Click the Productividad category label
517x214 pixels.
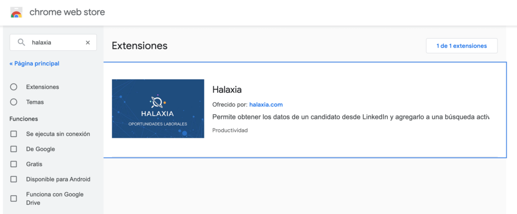click(x=230, y=130)
